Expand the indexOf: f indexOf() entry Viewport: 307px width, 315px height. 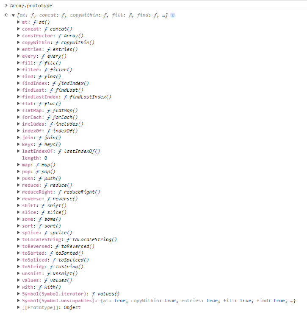point(19,131)
